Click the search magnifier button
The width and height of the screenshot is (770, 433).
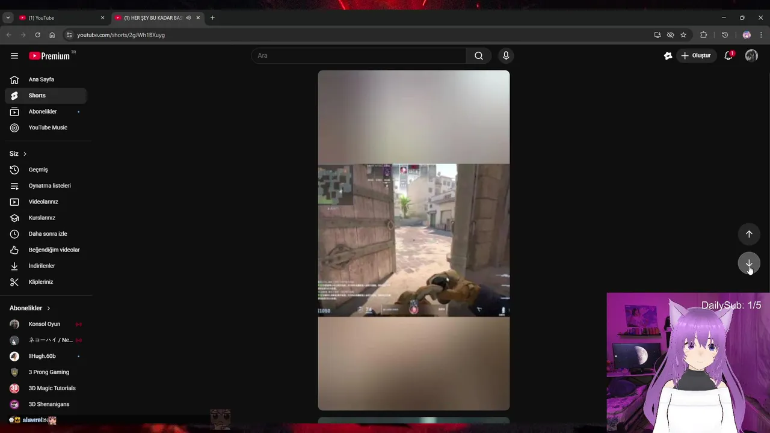[x=479, y=56]
